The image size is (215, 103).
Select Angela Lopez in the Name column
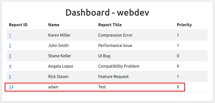pyautogui.click(x=60, y=66)
